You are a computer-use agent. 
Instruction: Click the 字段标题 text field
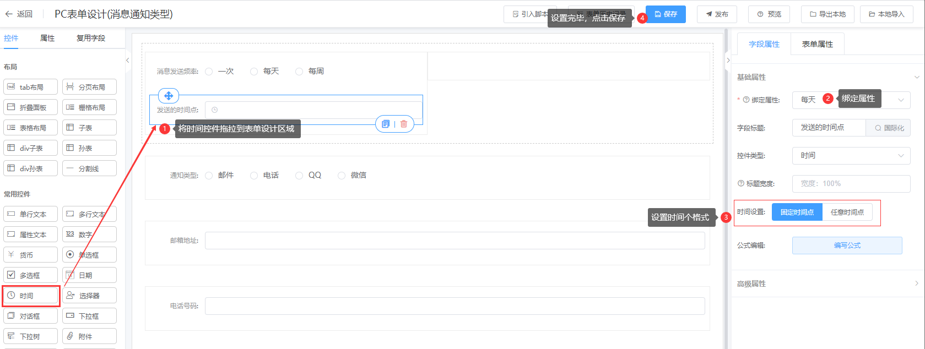click(x=829, y=128)
